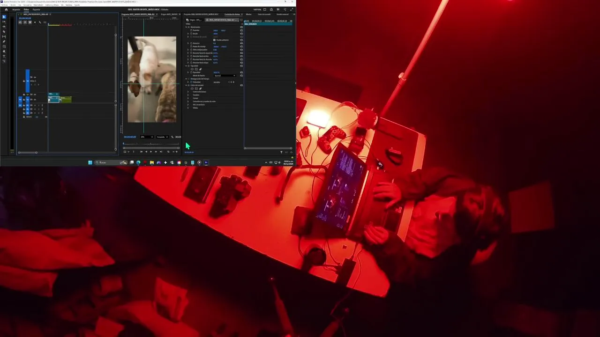Screen dimensions: 600x337
Task: Open Modo de fusión dropdown
Action: pyautogui.click(x=225, y=76)
